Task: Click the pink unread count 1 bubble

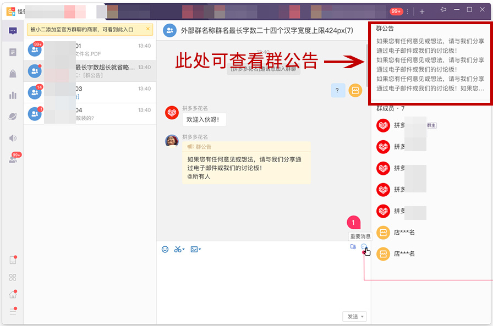Action: 353,222
